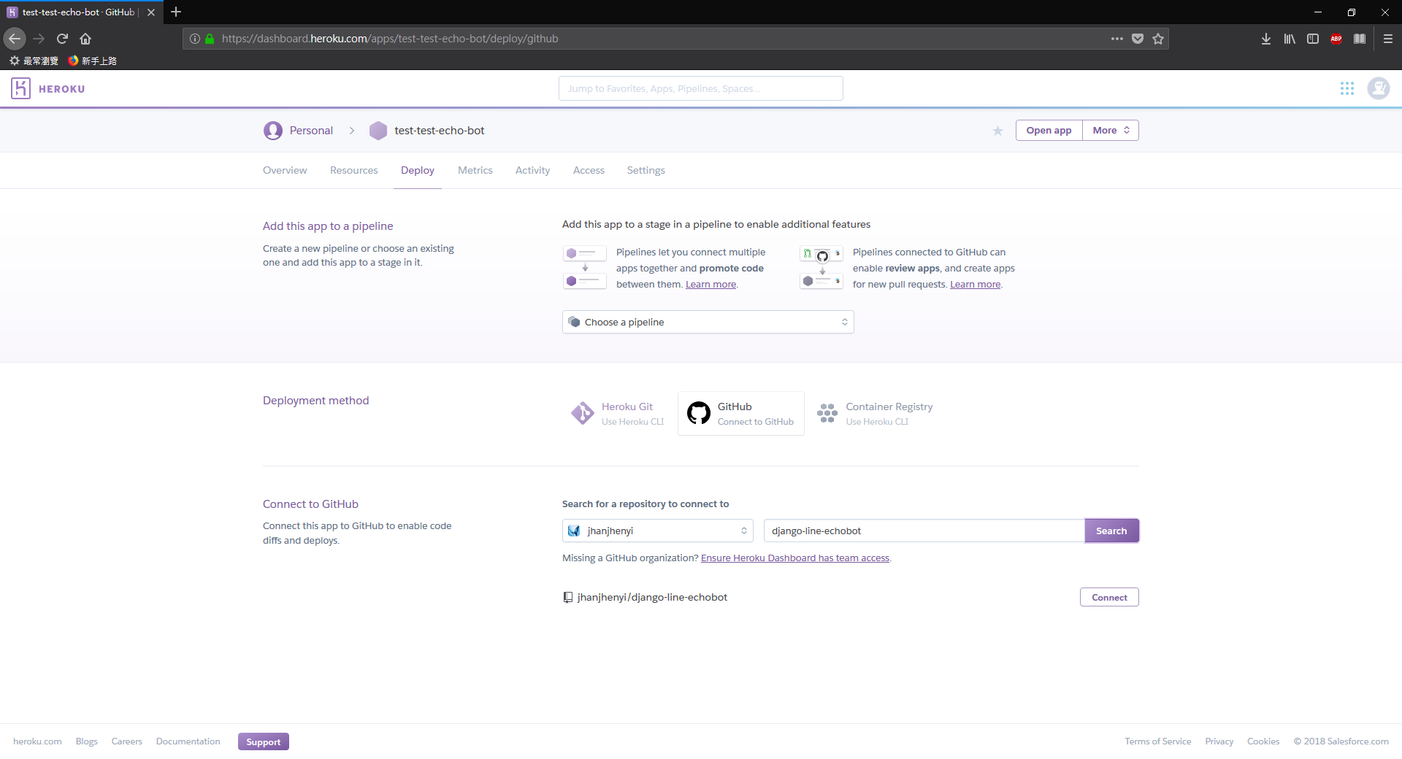Image resolution: width=1402 pixels, height=759 pixels.
Task: Open the Cookies footer link
Action: (x=1263, y=741)
